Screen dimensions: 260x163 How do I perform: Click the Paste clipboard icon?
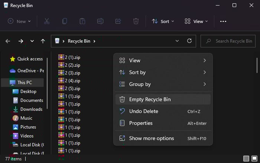pos(82,21)
